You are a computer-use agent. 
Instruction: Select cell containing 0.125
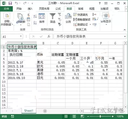(58, 70)
